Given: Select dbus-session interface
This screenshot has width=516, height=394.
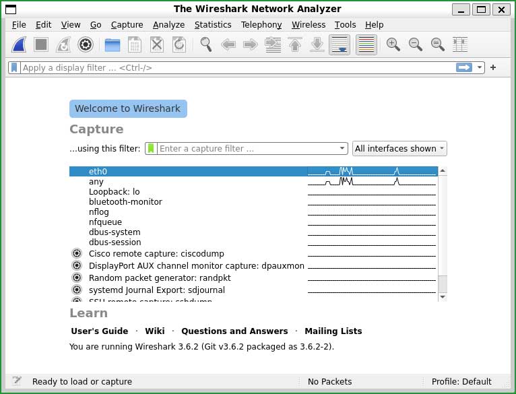Looking at the screenshot, I should [x=253, y=242].
